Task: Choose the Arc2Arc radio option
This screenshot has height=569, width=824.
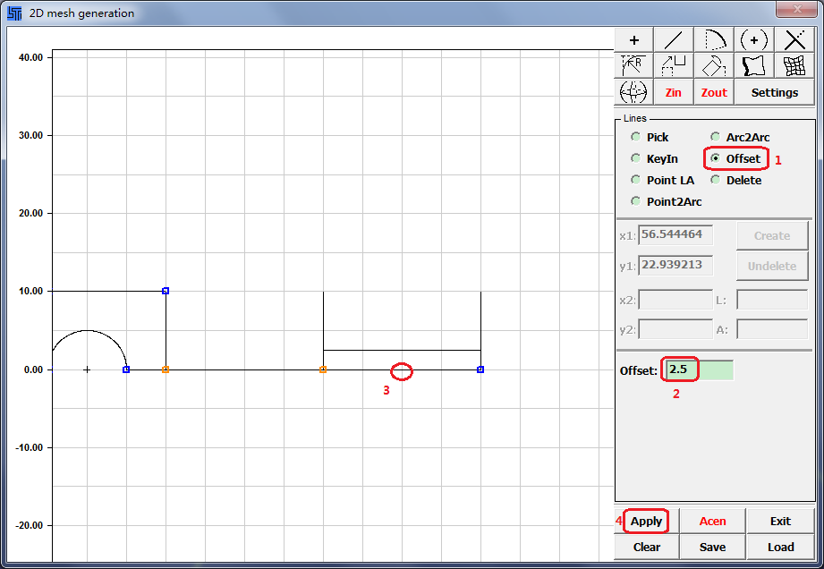Action: [741, 137]
